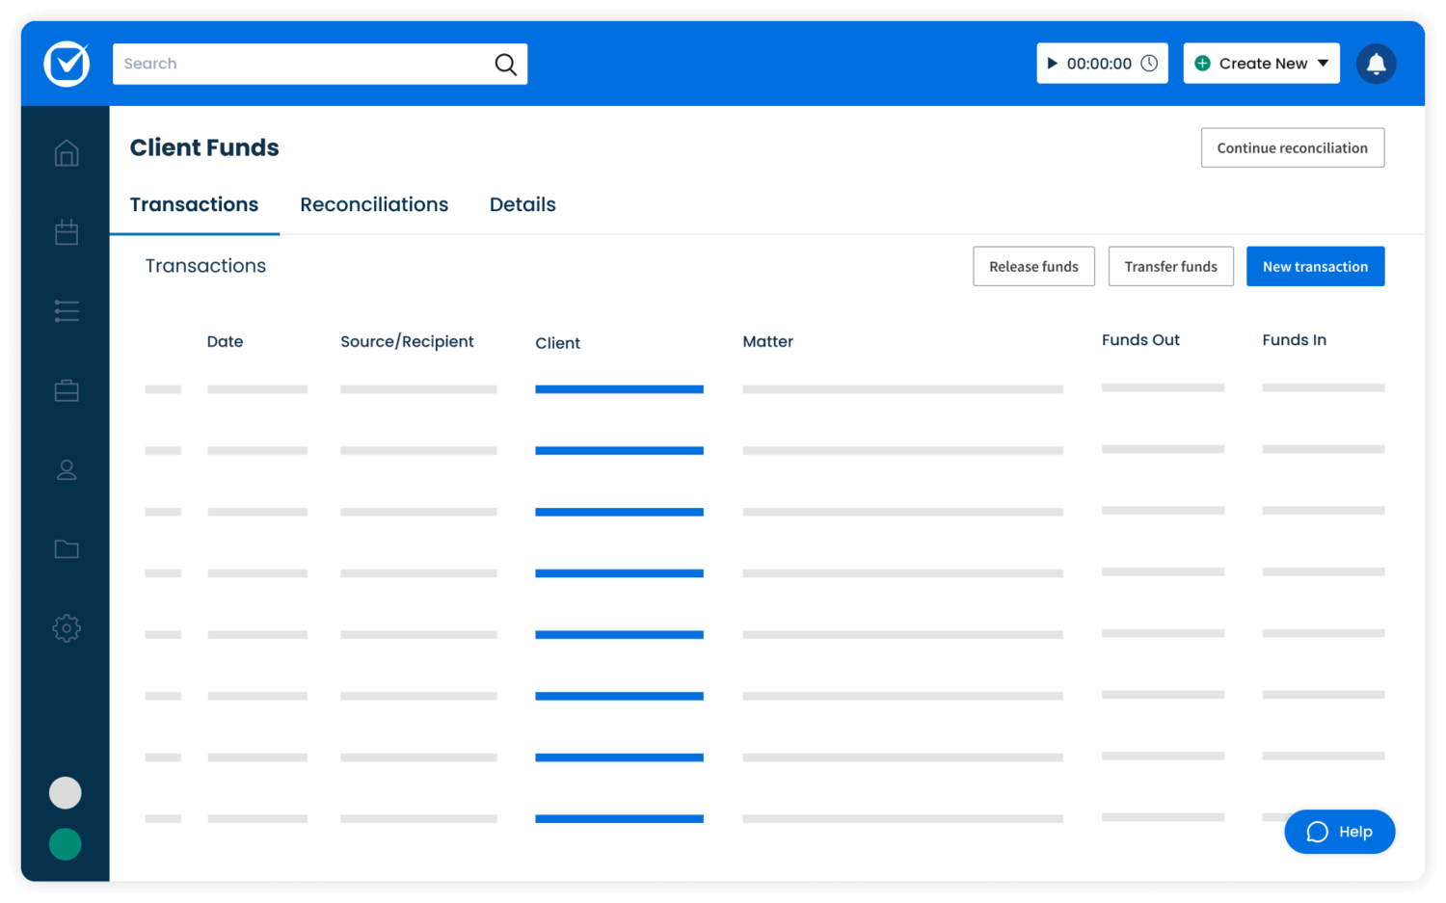
Task: Open the home icon in sidebar
Action: [x=67, y=153]
